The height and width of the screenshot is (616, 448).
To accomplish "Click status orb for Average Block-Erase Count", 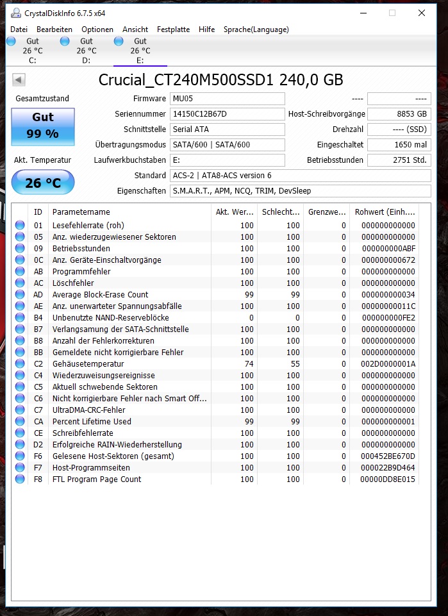I will click(20, 294).
